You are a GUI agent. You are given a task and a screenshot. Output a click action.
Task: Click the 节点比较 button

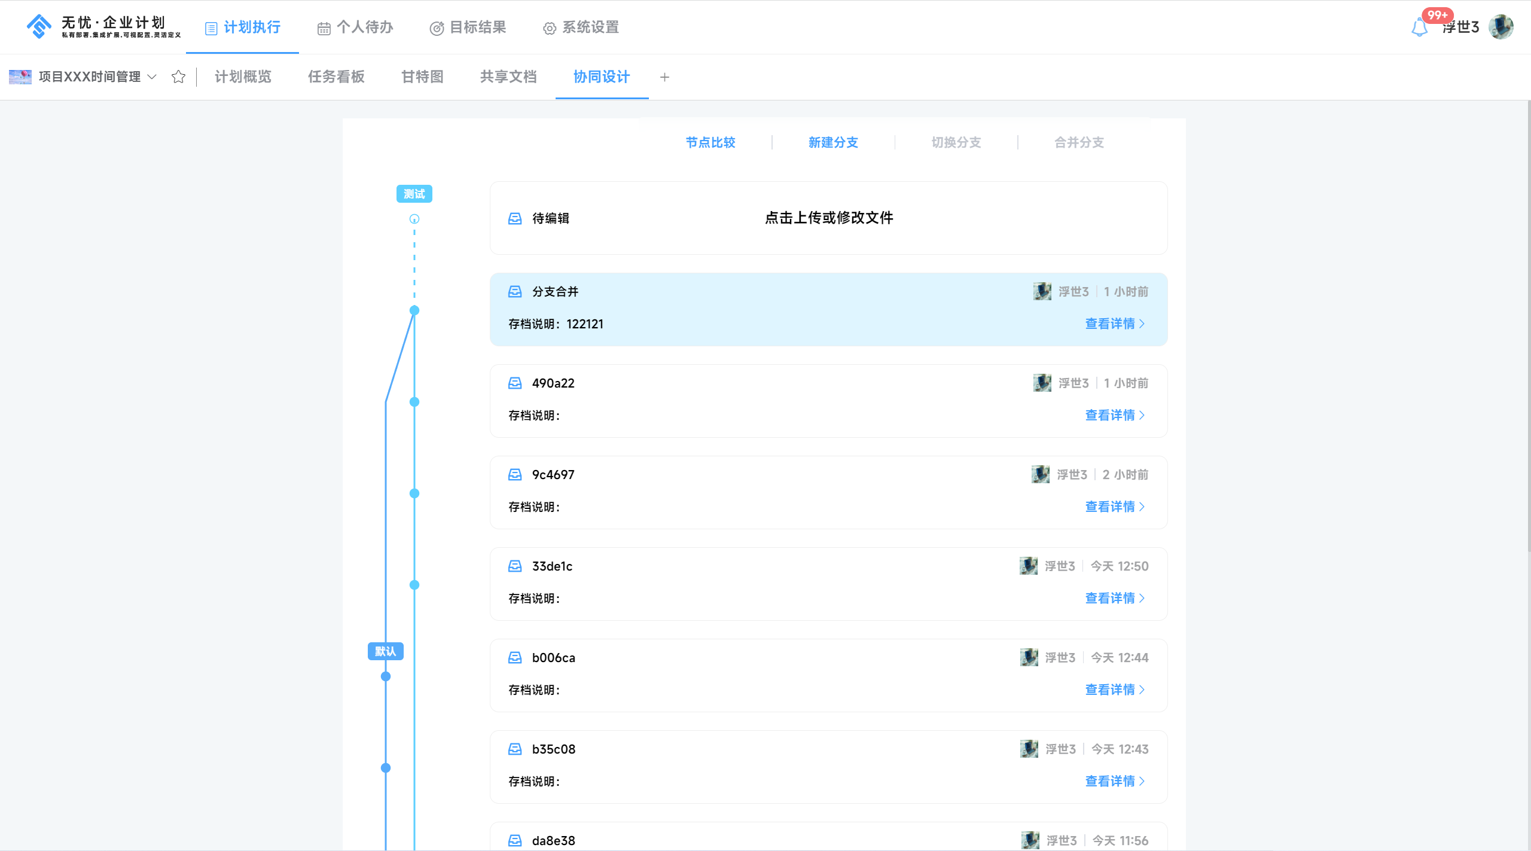click(x=710, y=142)
